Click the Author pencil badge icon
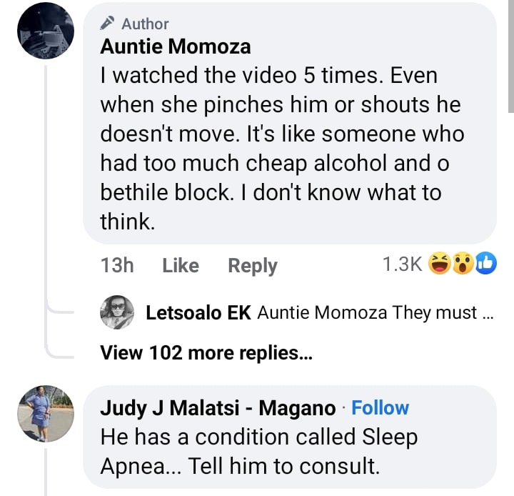 click(109, 24)
